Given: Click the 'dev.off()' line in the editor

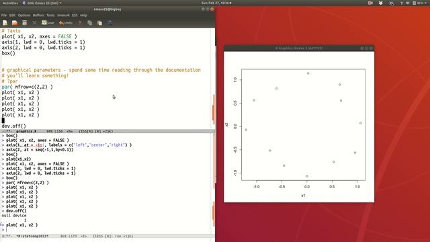Looking at the screenshot, I should (x=13, y=126).
